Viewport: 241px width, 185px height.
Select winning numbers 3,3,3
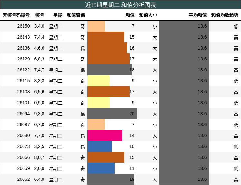pos(39,81)
